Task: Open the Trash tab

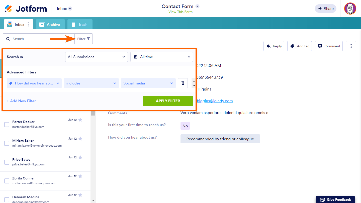Action: pyautogui.click(x=80, y=25)
